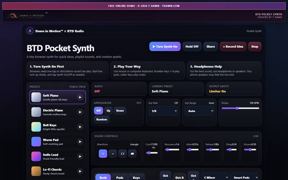Click the Pocket Synth label at top right

254,31
